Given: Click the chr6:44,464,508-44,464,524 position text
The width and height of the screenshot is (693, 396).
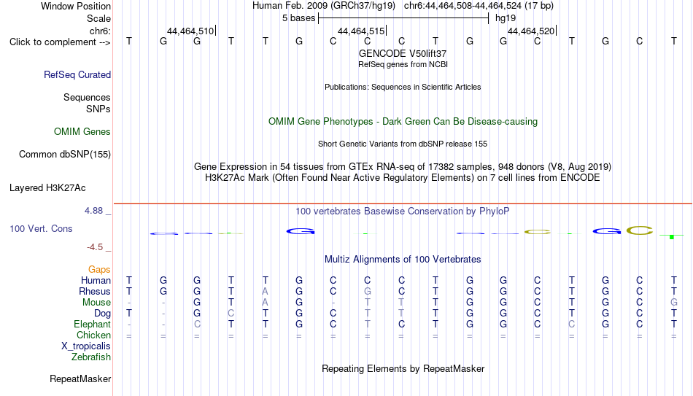Looking at the screenshot, I should 479,6.
